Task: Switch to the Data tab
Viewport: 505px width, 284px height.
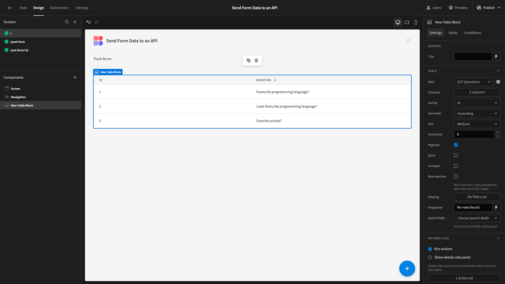Action: tap(23, 8)
